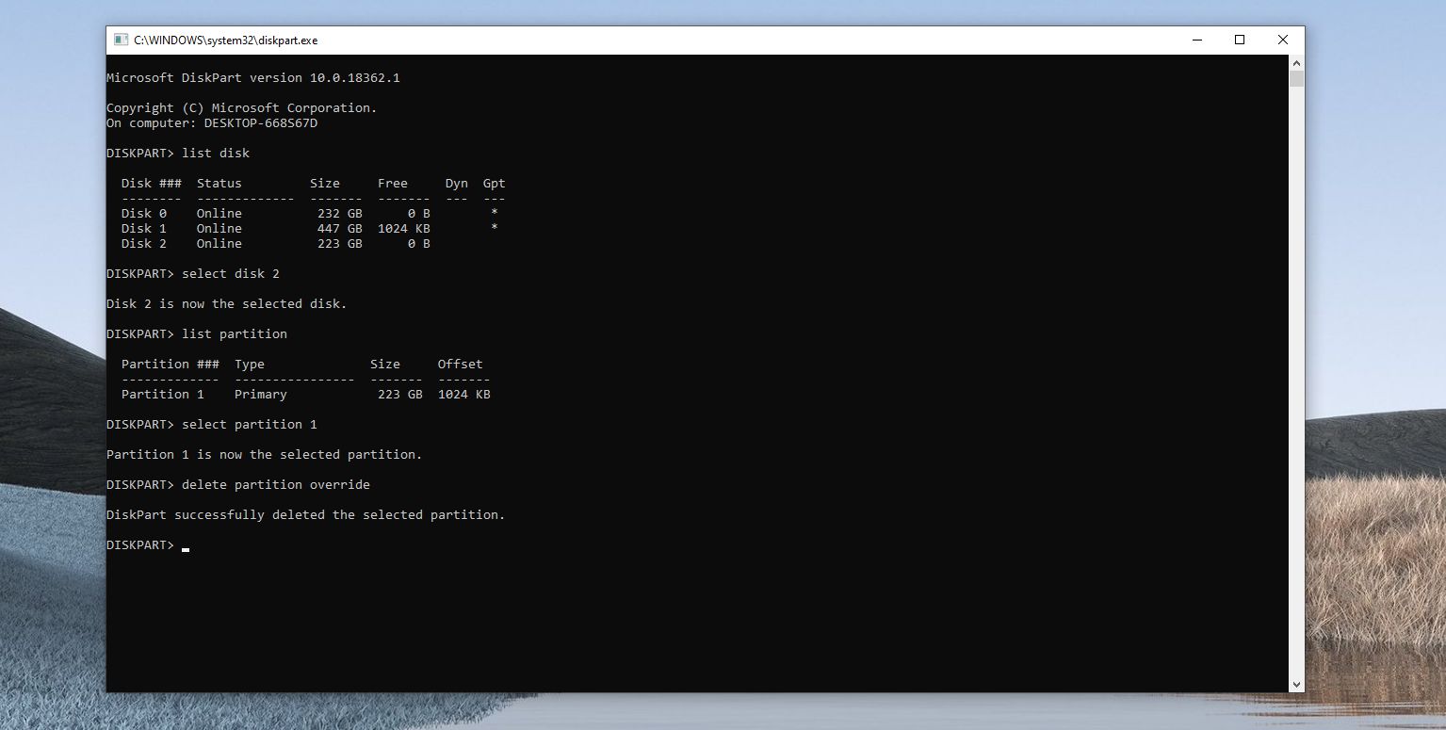This screenshot has height=730, width=1446.
Task: Click the diskpart.exe title bar icon
Action: tap(121, 40)
